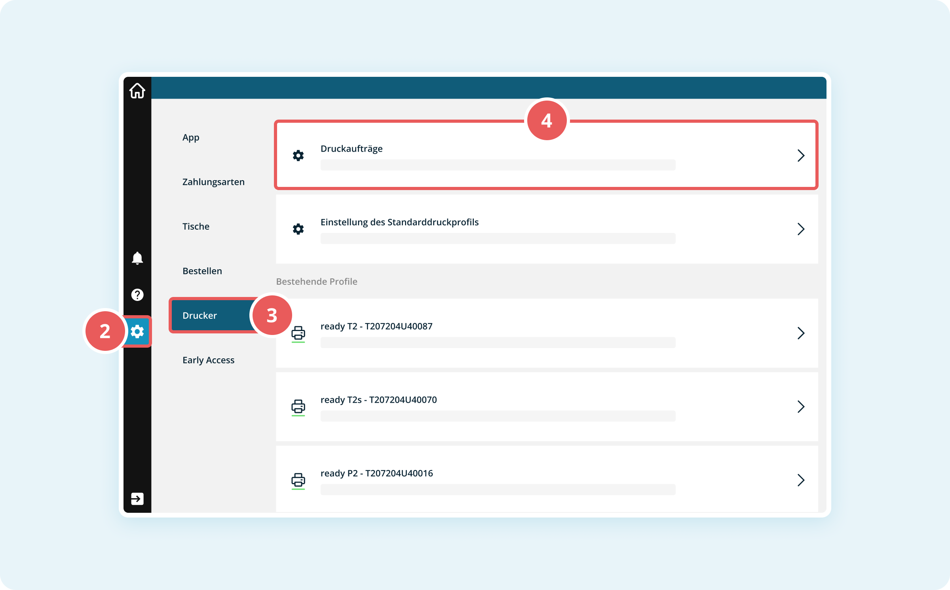Click printer icon for ready P2
Image resolution: width=950 pixels, height=590 pixels.
tap(298, 480)
